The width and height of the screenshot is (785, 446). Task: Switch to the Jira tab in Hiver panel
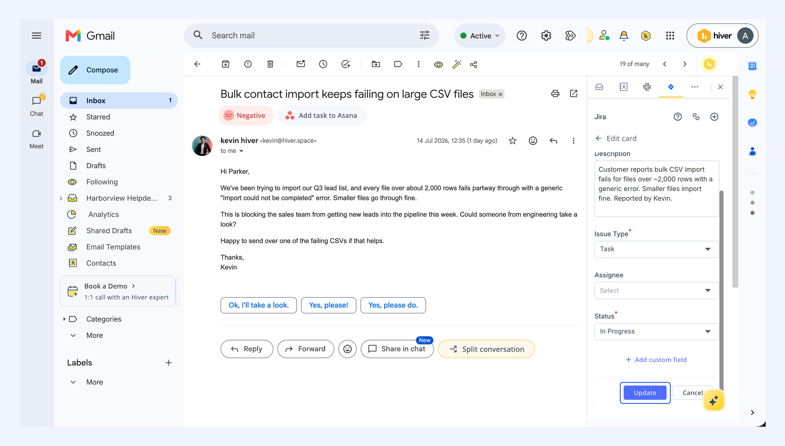coord(670,87)
